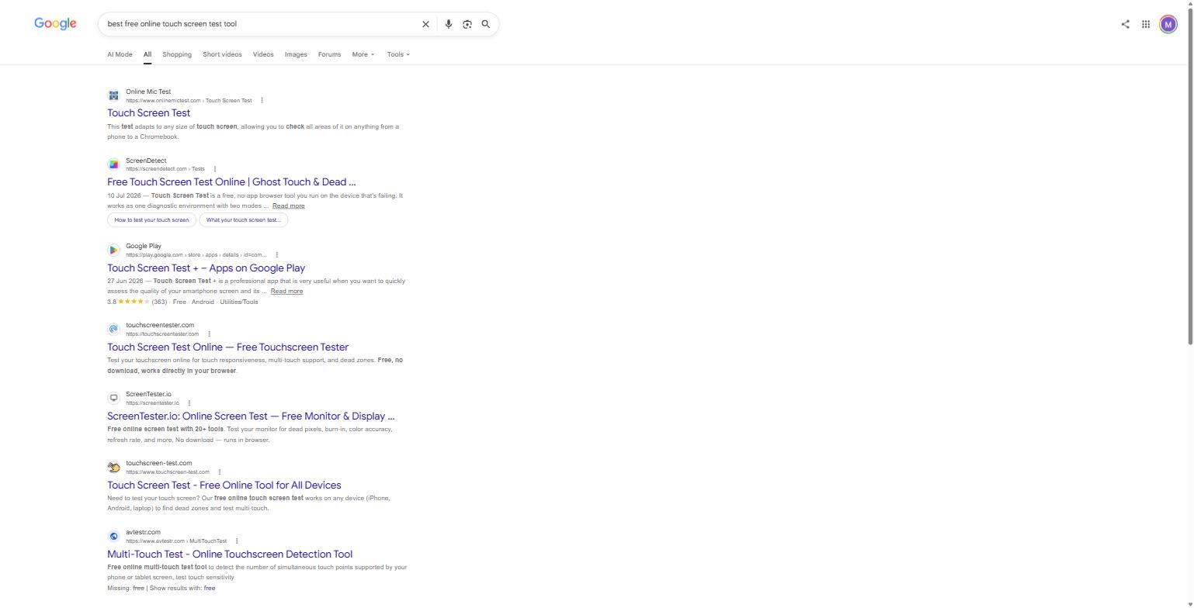Click 'What your touch screen test...' chip
Viewport: 1194px width, 608px height.
pyautogui.click(x=244, y=220)
